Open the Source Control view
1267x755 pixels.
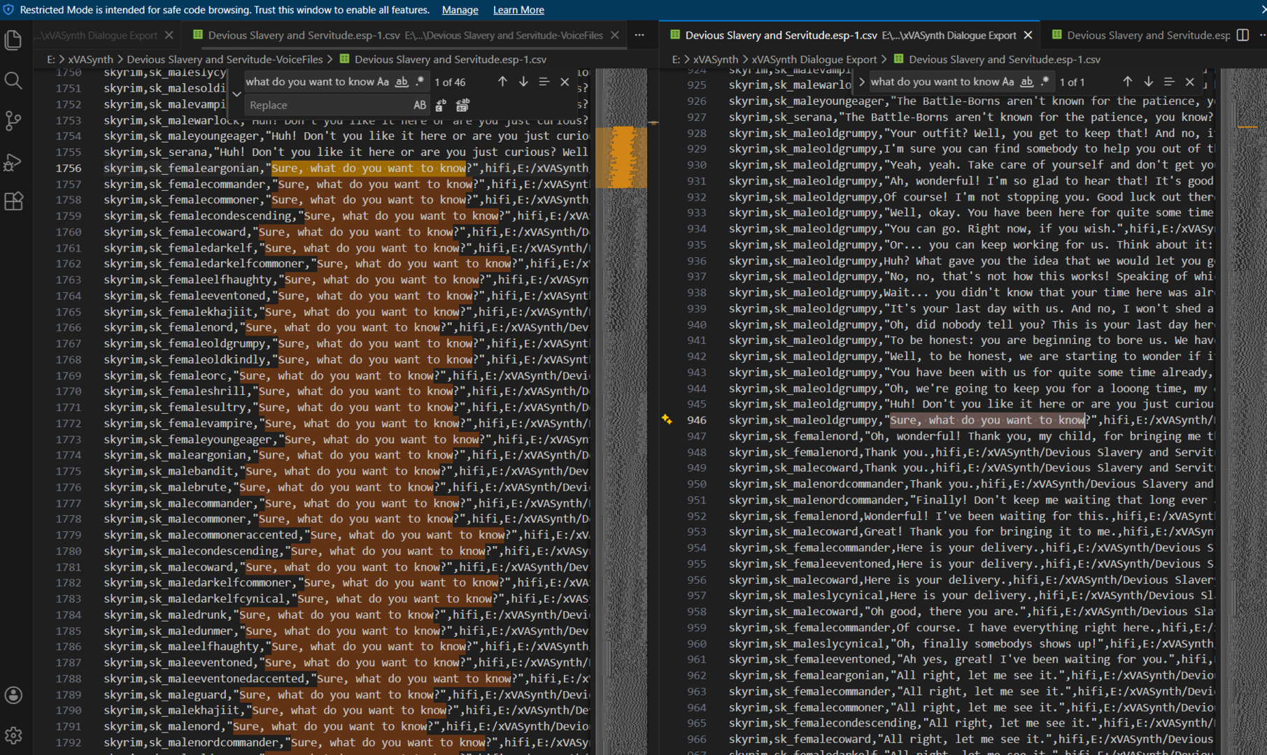point(13,121)
